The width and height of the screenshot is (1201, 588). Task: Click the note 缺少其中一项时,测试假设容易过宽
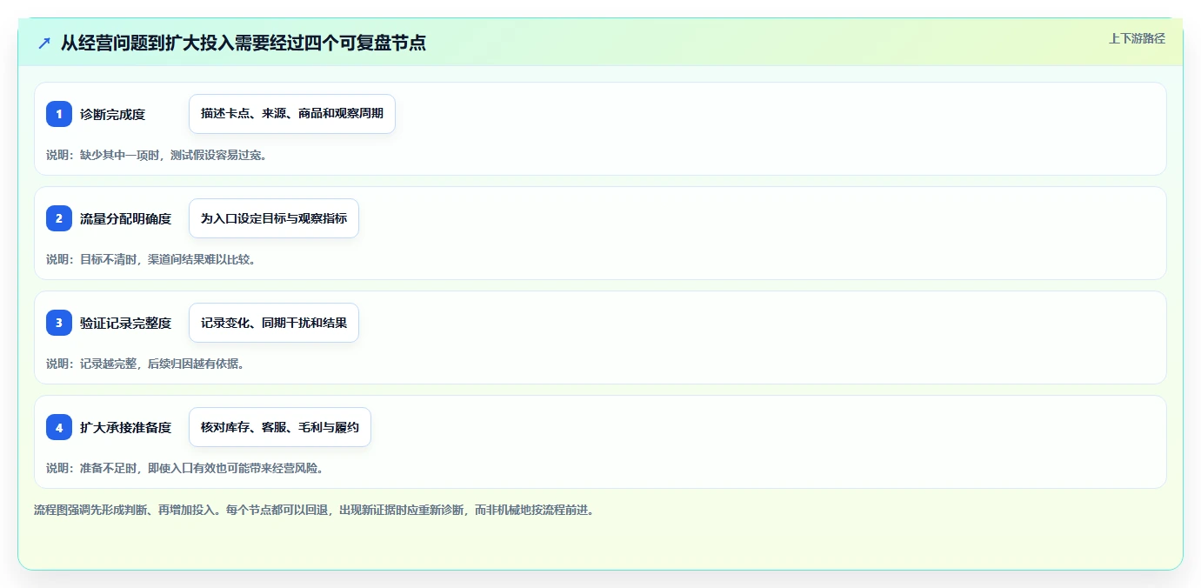click(157, 155)
